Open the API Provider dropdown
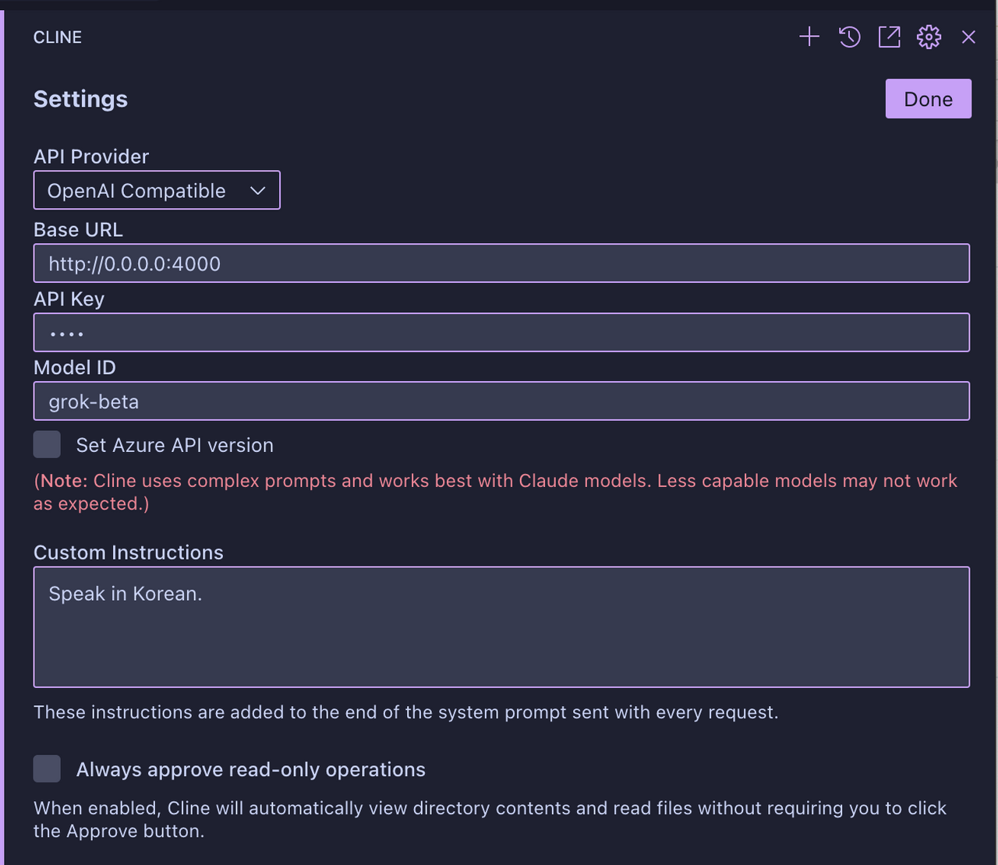This screenshot has height=865, width=998. [156, 190]
